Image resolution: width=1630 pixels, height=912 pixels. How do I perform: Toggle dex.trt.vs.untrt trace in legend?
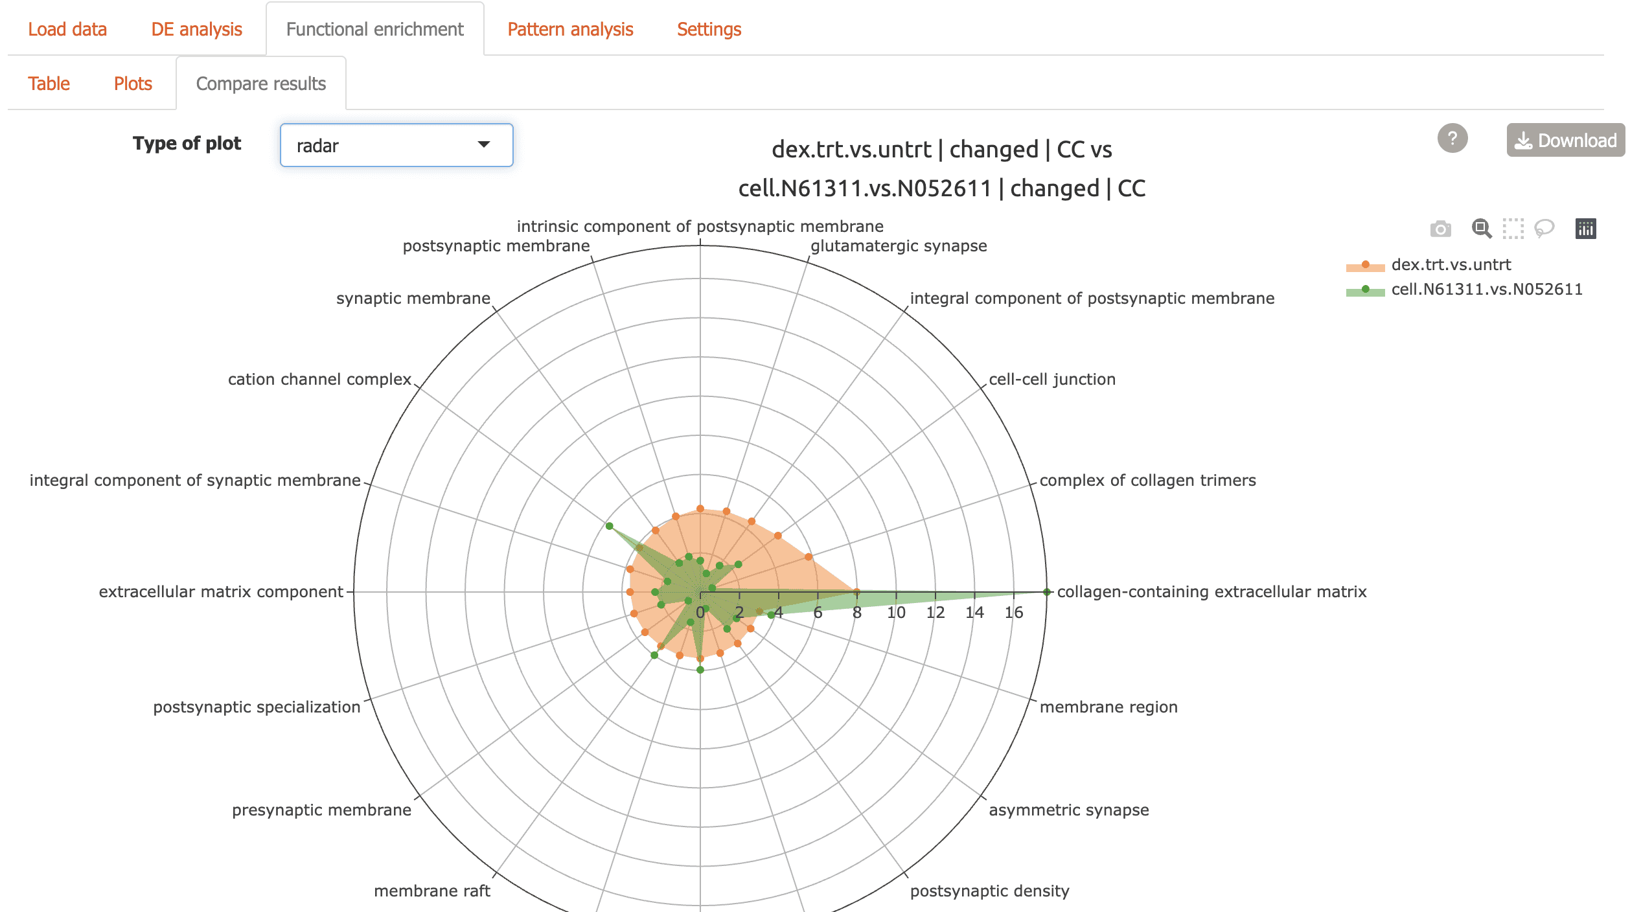coord(1451,264)
